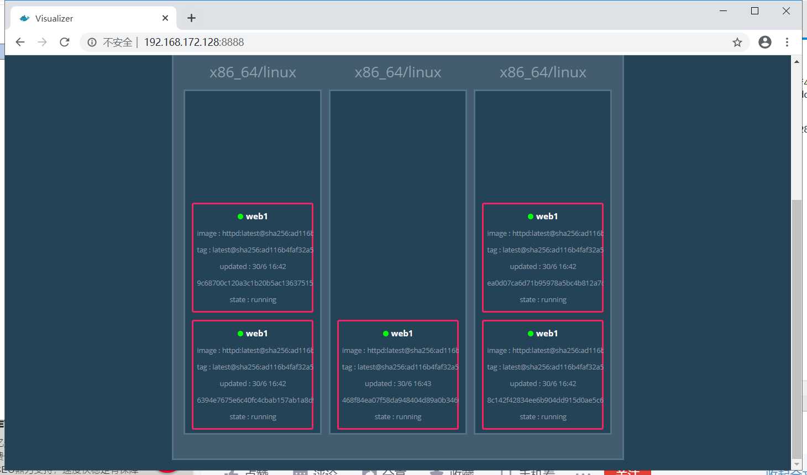Click the tag line in card ea0d07ca6d71

[x=545, y=250]
